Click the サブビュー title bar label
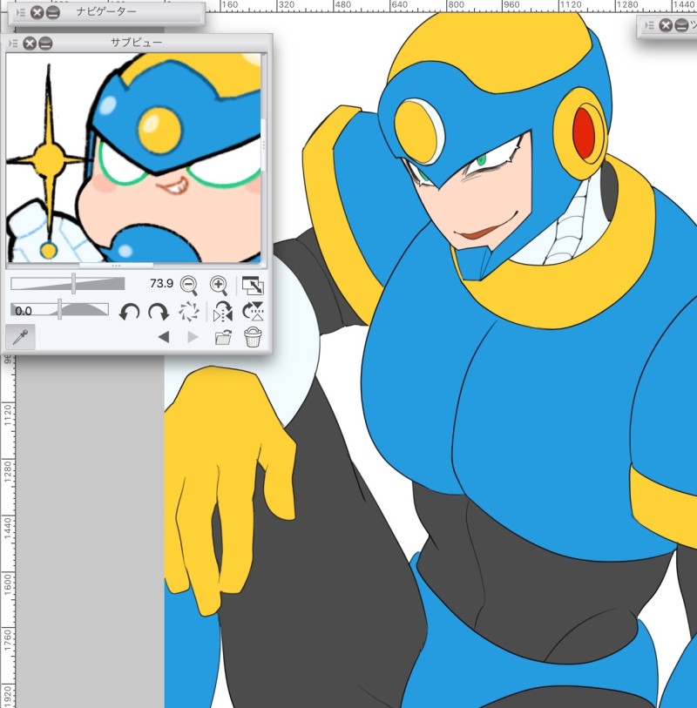697x708 pixels. tap(136, 43)
